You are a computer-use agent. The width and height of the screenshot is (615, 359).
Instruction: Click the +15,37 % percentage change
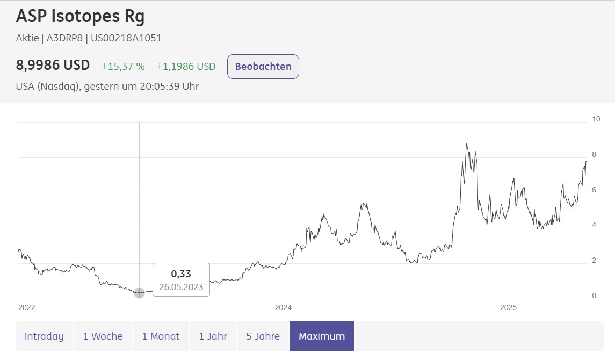[x=123, y=67]
